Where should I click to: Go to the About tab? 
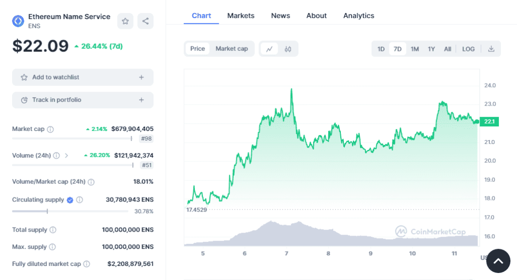317,16
